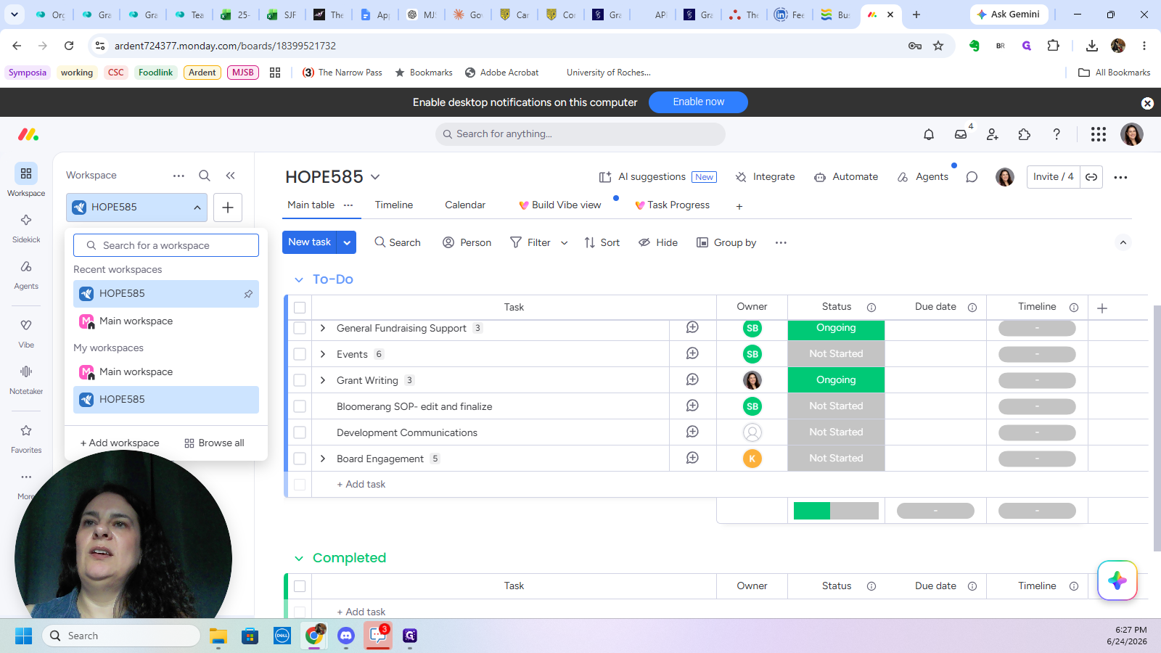The height and width of the screenshot is (653, 1161).
Task: Click Browse all workspaces
Action: coord(214,443)
